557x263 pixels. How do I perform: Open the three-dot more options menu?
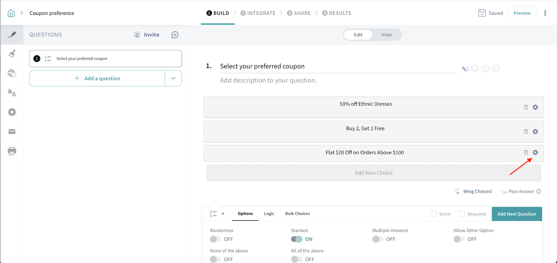pos(545,13)
